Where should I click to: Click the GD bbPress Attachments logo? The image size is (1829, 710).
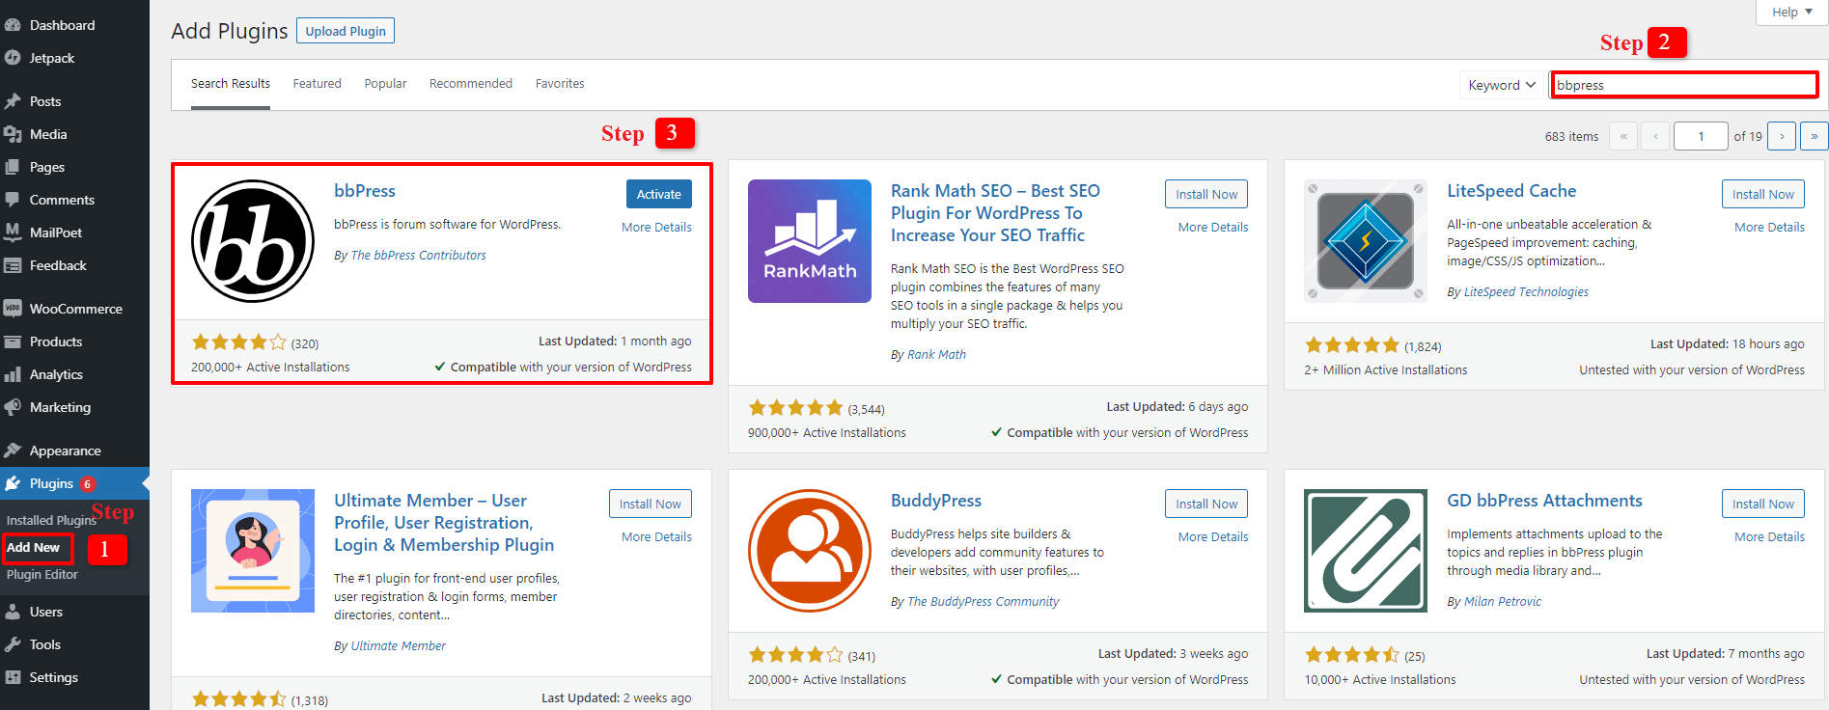pyautogui.click(x=1366, y=551)
